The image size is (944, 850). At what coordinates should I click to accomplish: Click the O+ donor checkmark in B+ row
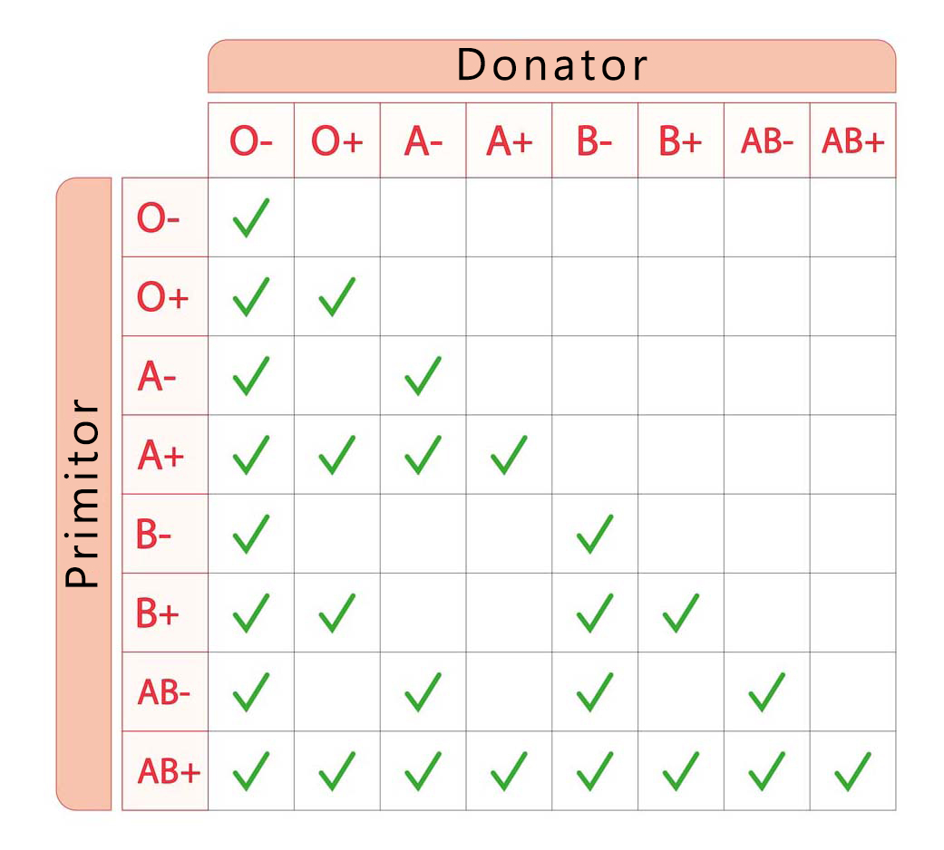coord(337,613)
